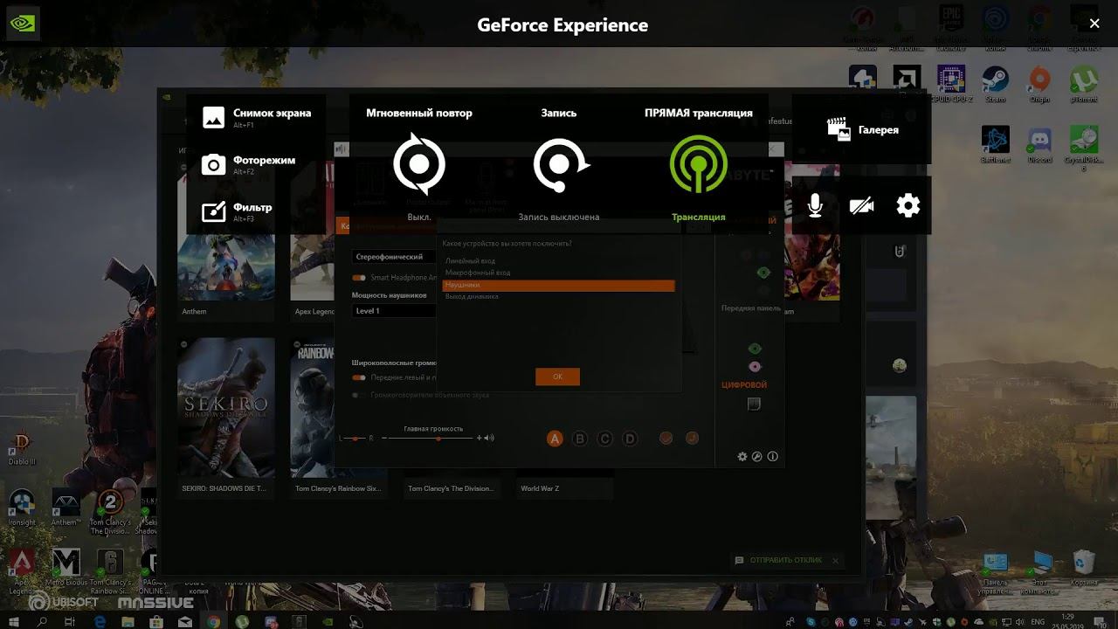Open the Галерея gallery in GeForce overlay
Image resolution: width=1118 pixels, height=629 pixels.
(862, 129)
